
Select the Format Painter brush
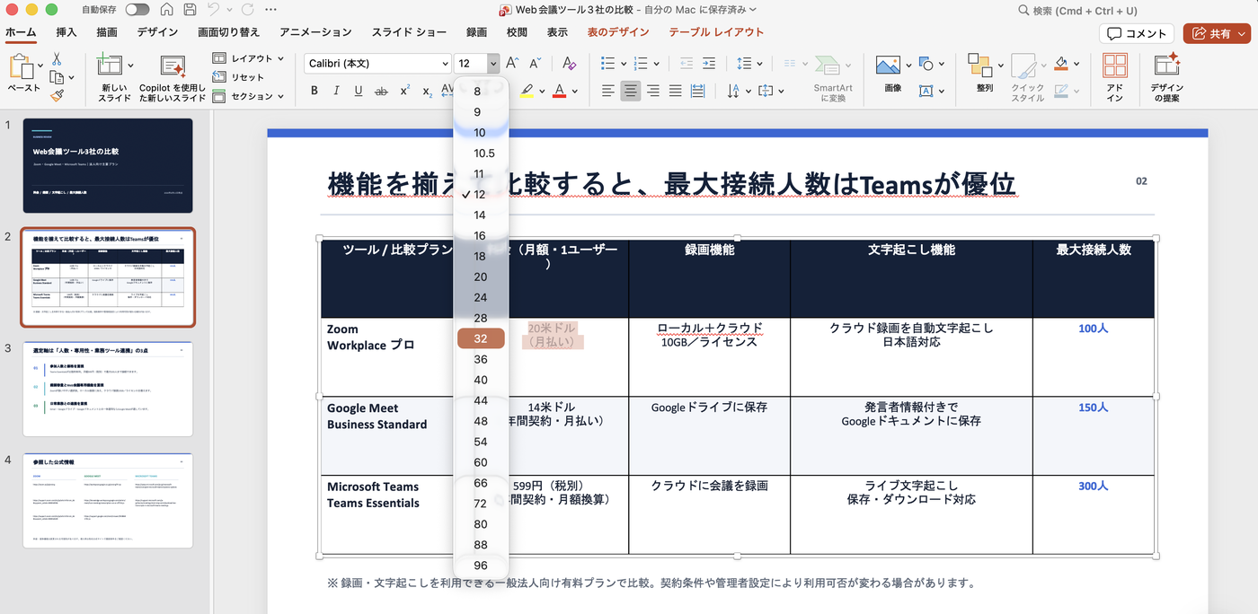point(57,94)
